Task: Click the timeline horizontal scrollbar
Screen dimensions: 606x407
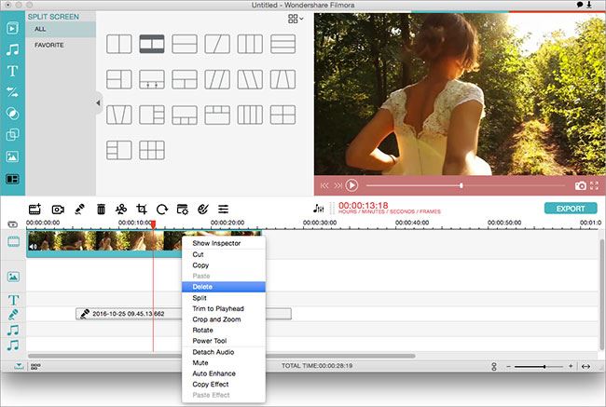Action: pyautogui.click(x=222, y=356)
